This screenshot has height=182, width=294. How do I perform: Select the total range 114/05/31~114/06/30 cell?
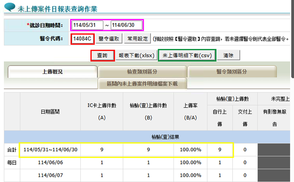50,150
